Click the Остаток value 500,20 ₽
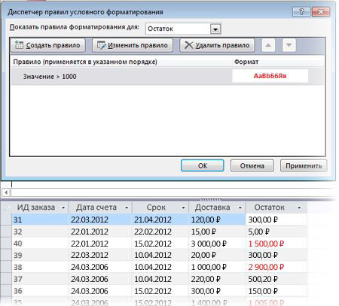The height and width of the screenshot is (306, 339). tap(263, 279)
